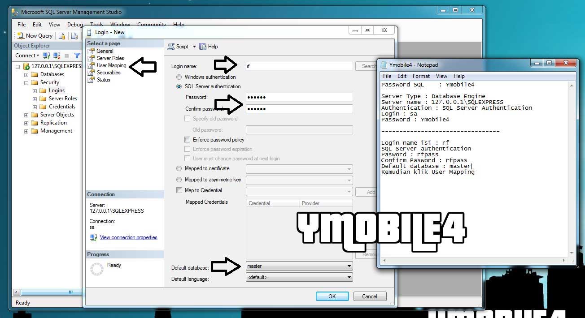The height and width of the screenshot is (318, 585).
Task: Click the Stop square icon in Object Explorer toolbar
Action: tap(67, 56)
